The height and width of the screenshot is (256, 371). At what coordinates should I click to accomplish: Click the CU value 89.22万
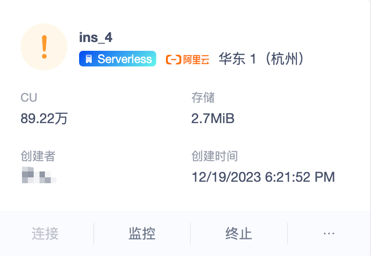click(x=44, y=118)
